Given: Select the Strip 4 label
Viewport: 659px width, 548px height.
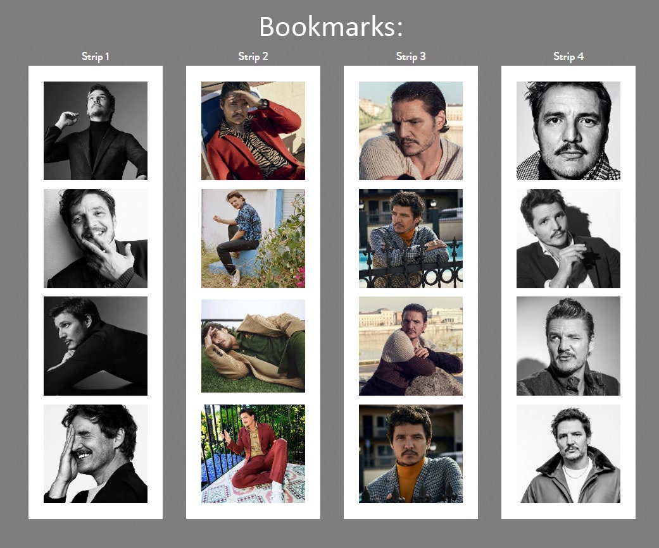Looking at the screenshot, I should 568,56.
